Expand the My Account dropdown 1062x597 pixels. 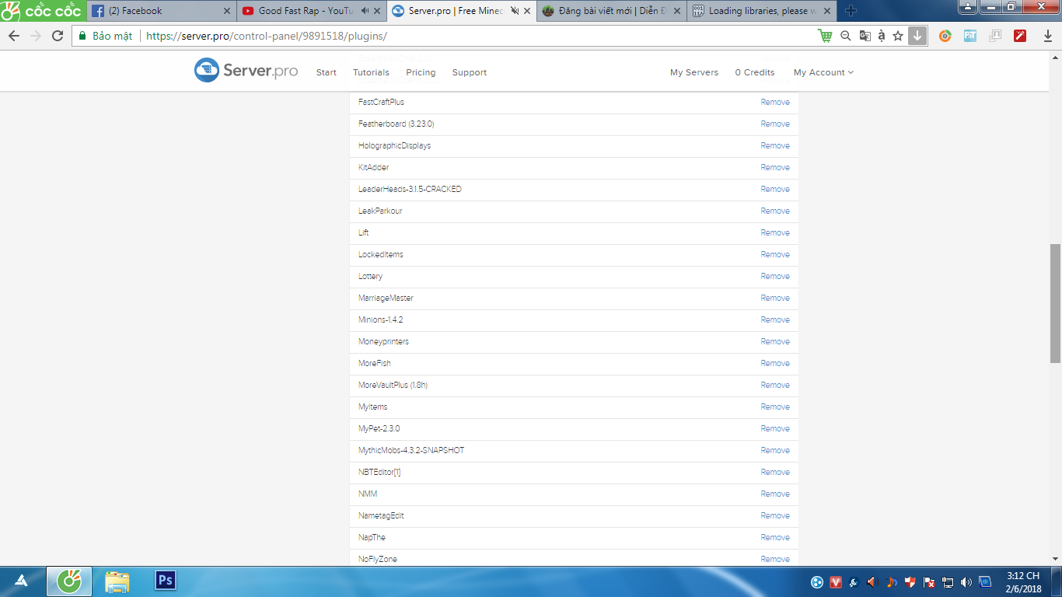[x=823, y=72]
